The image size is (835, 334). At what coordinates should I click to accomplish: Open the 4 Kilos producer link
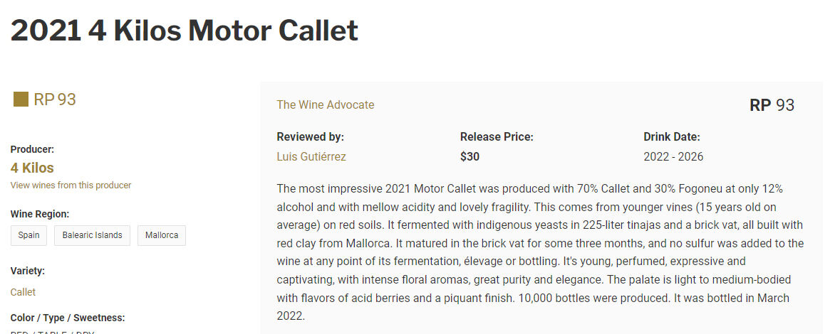pos(32,168)
